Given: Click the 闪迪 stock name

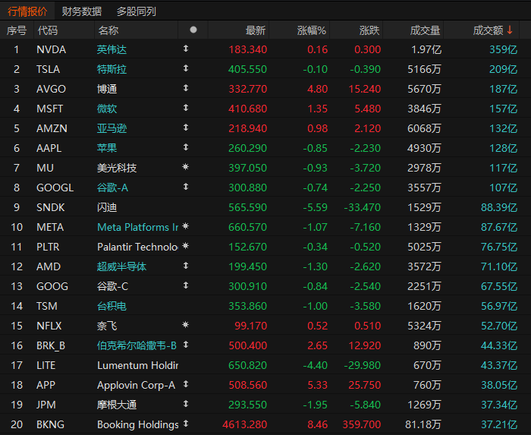Looking at the screenshot, I should tap(107, 207).
